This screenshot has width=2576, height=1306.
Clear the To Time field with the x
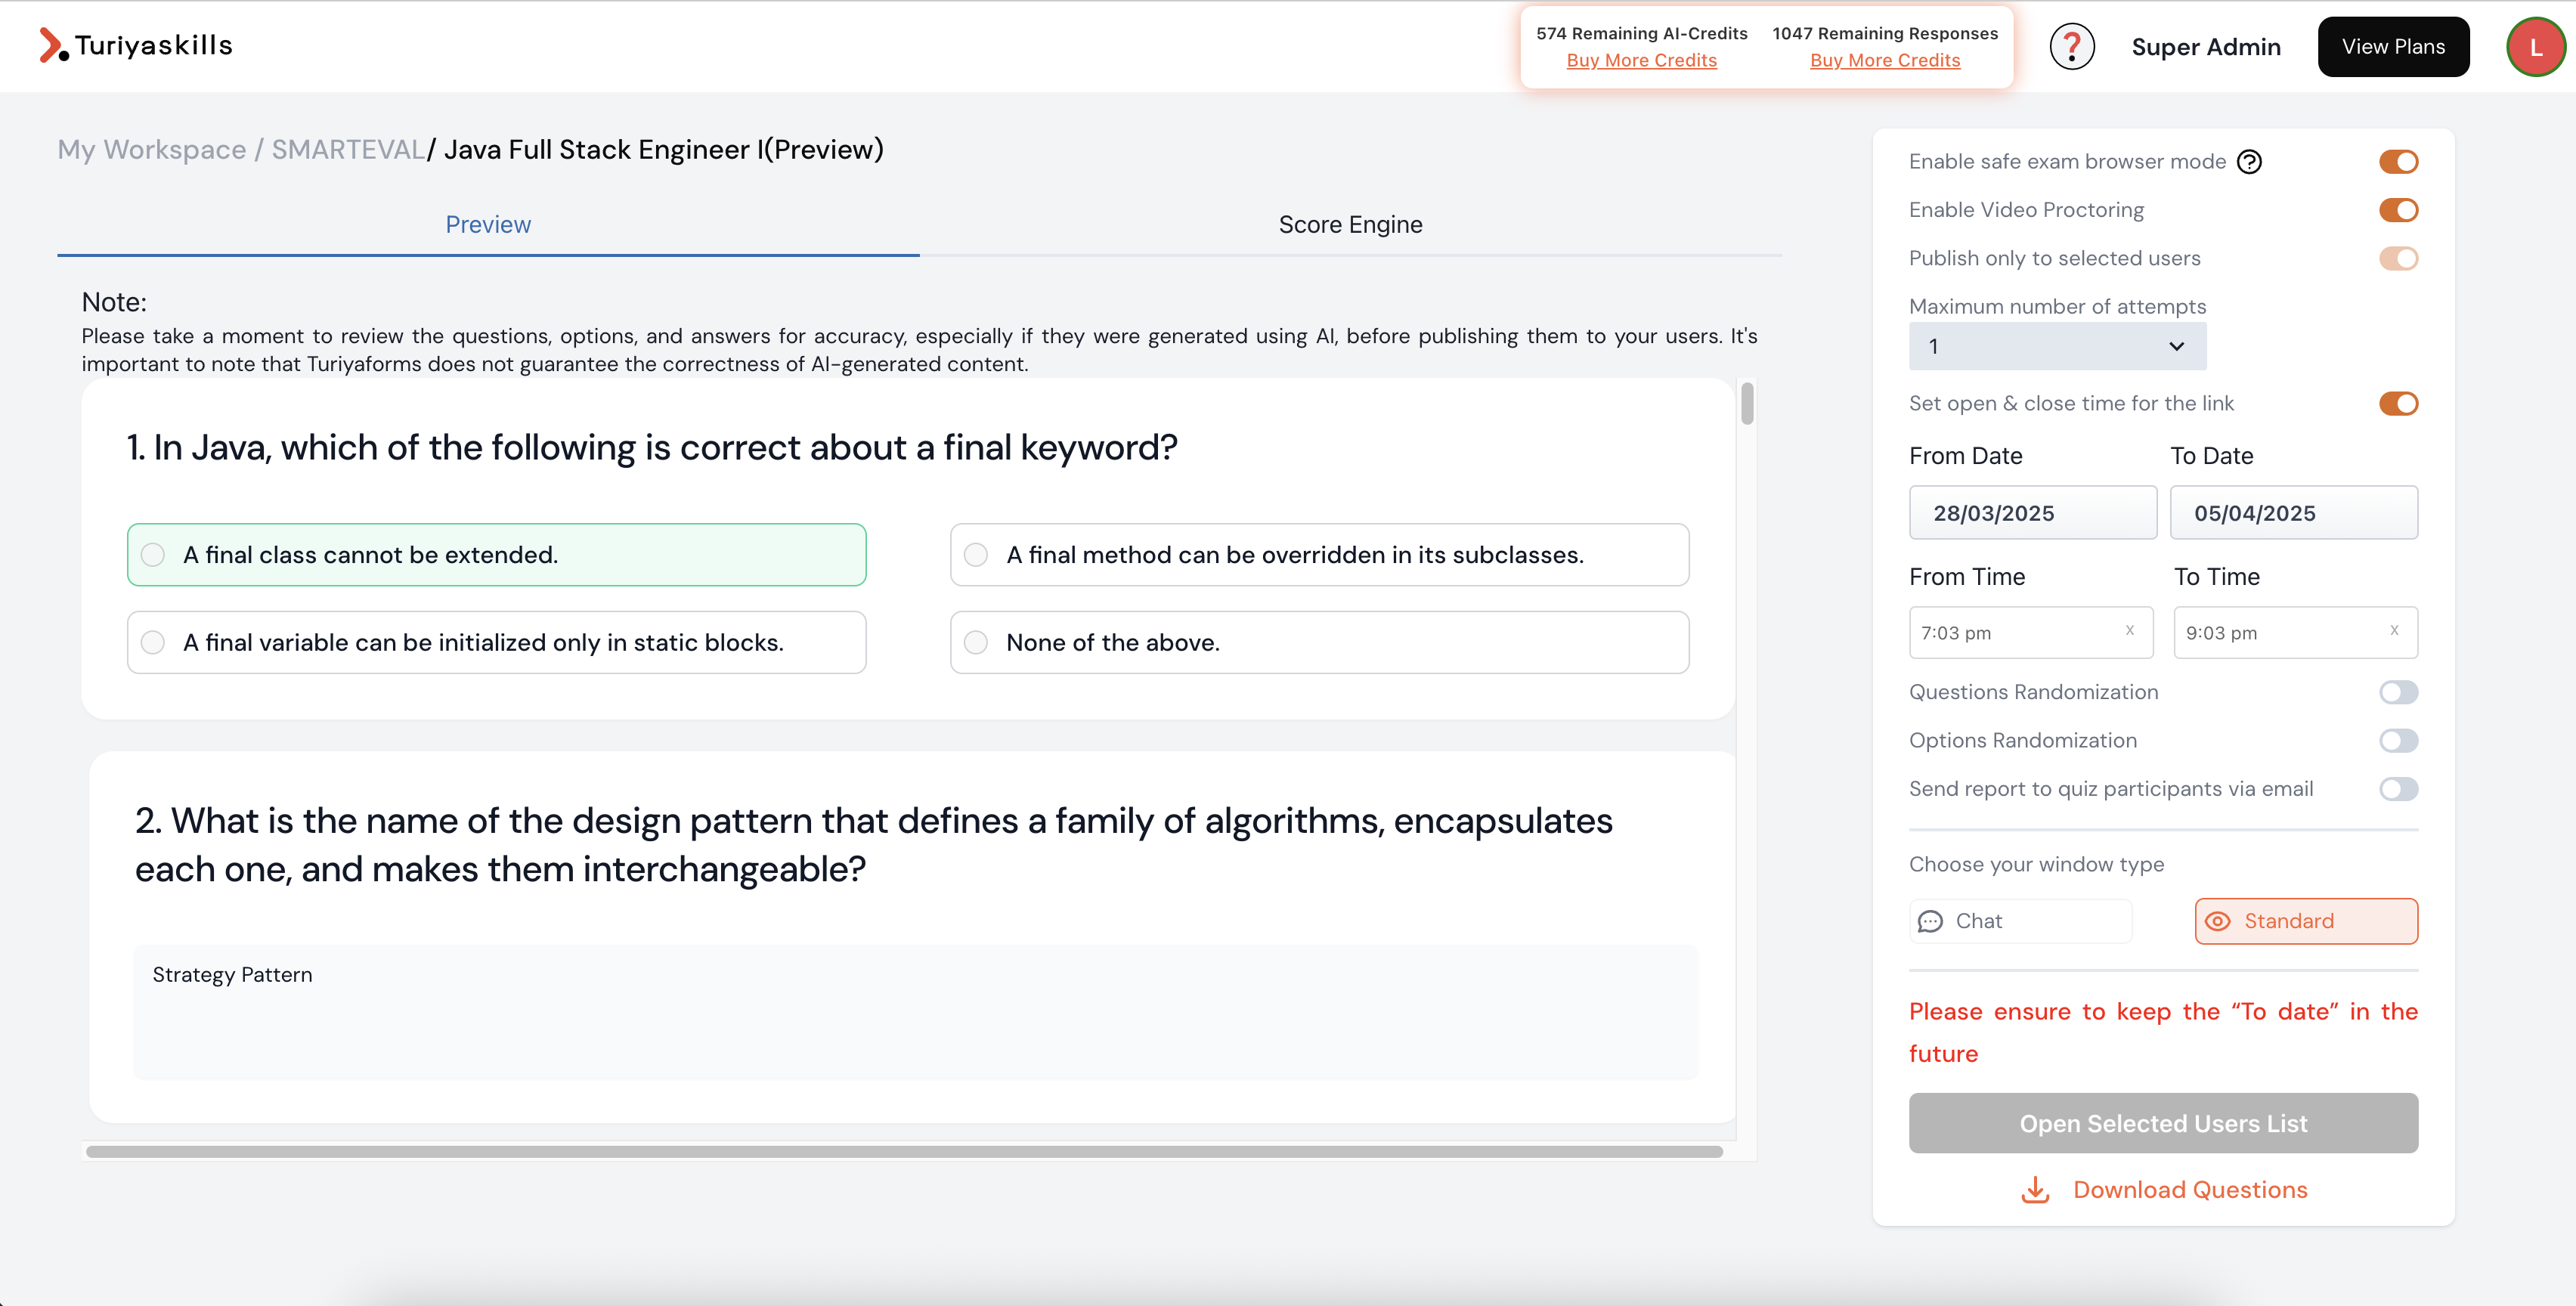(2395, 630)
